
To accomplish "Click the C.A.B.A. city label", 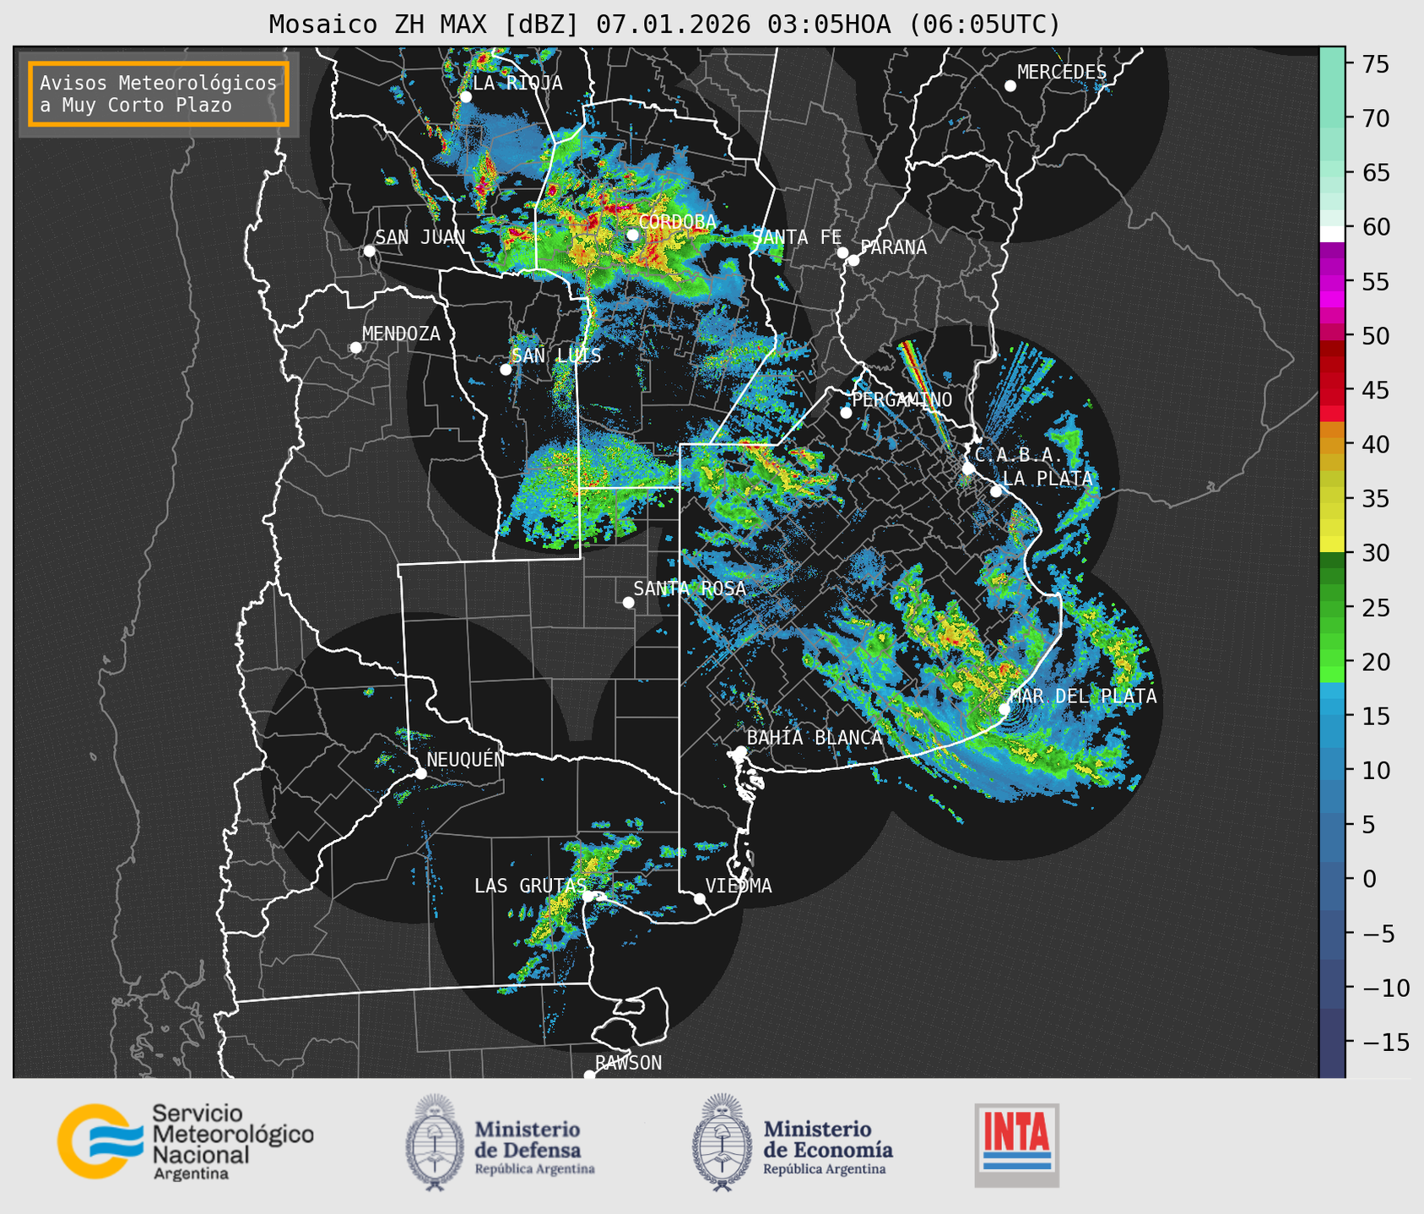I will (1019, 455).
